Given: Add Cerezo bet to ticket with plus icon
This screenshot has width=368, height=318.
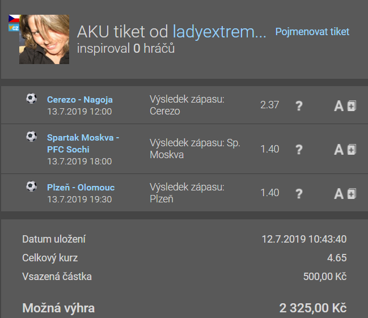Looking at the screenshot, I should (x=352, y=106).
